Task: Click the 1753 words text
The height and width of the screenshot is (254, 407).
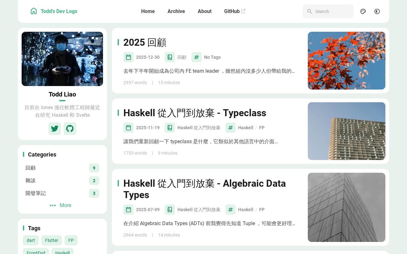Action: [135, 153]
